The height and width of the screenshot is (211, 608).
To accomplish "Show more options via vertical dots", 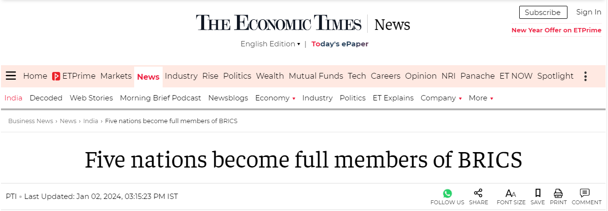I will pyautogui.click(x=585, y=76).
